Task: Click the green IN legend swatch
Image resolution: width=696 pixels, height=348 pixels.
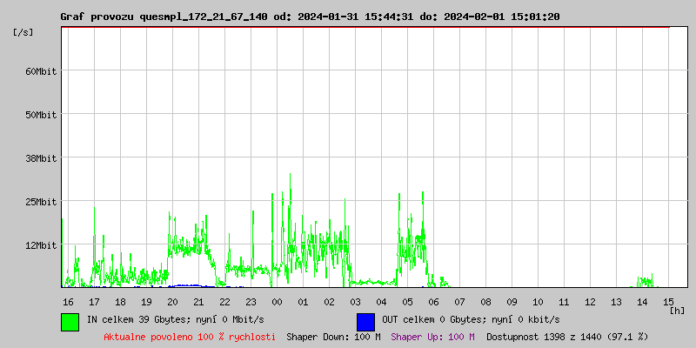Action: click(70, 321)
